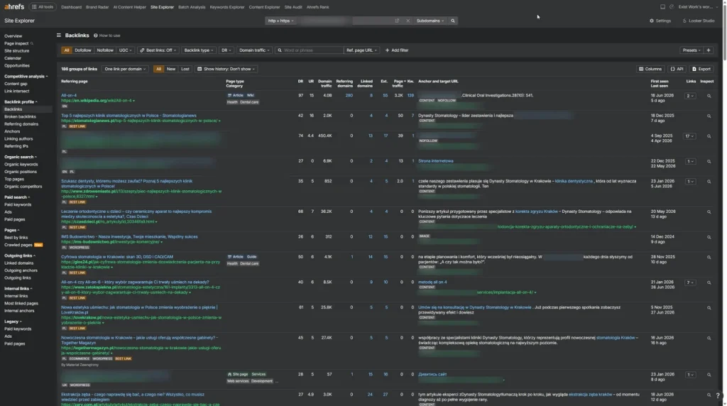Open Referring domains in the sidebar
727x406 pixels.
[21, 124]
